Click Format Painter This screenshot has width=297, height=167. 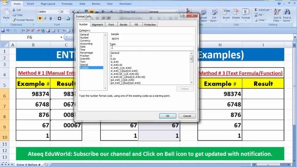click(23, 20)
